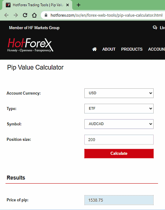Click the browser forward arrow
165x210 pixels.
coord(16,15)
